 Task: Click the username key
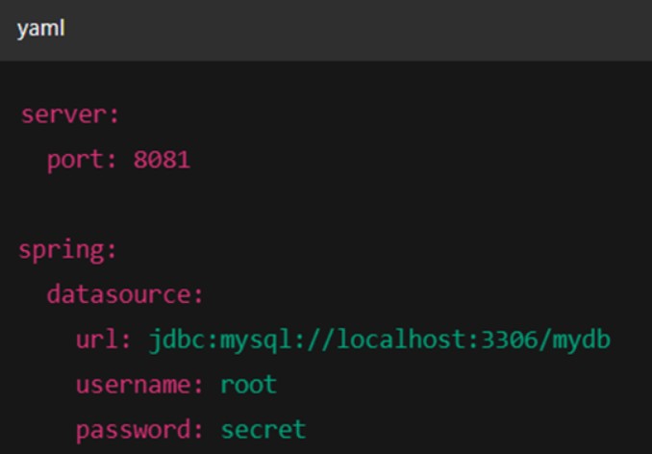(135, 385)
